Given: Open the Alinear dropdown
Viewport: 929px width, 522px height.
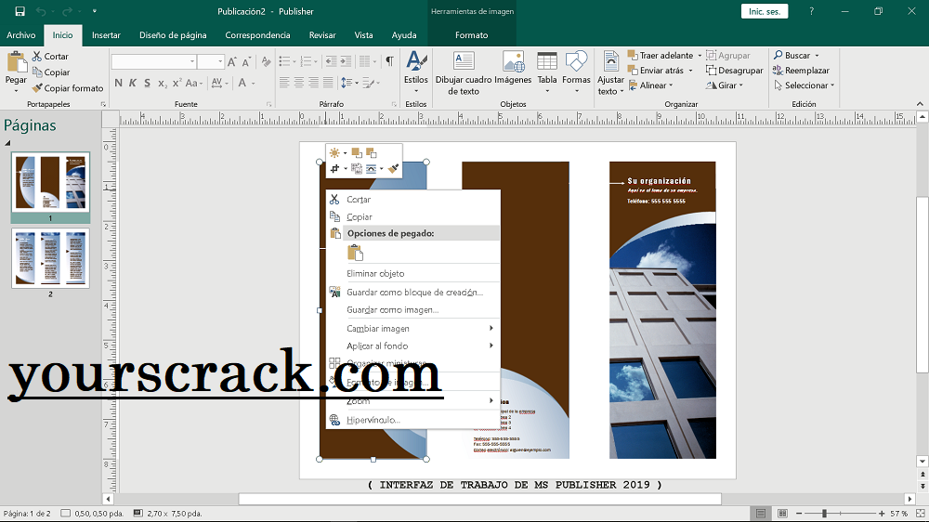Looking at the screenshot, I should click(x=650, y=85).
